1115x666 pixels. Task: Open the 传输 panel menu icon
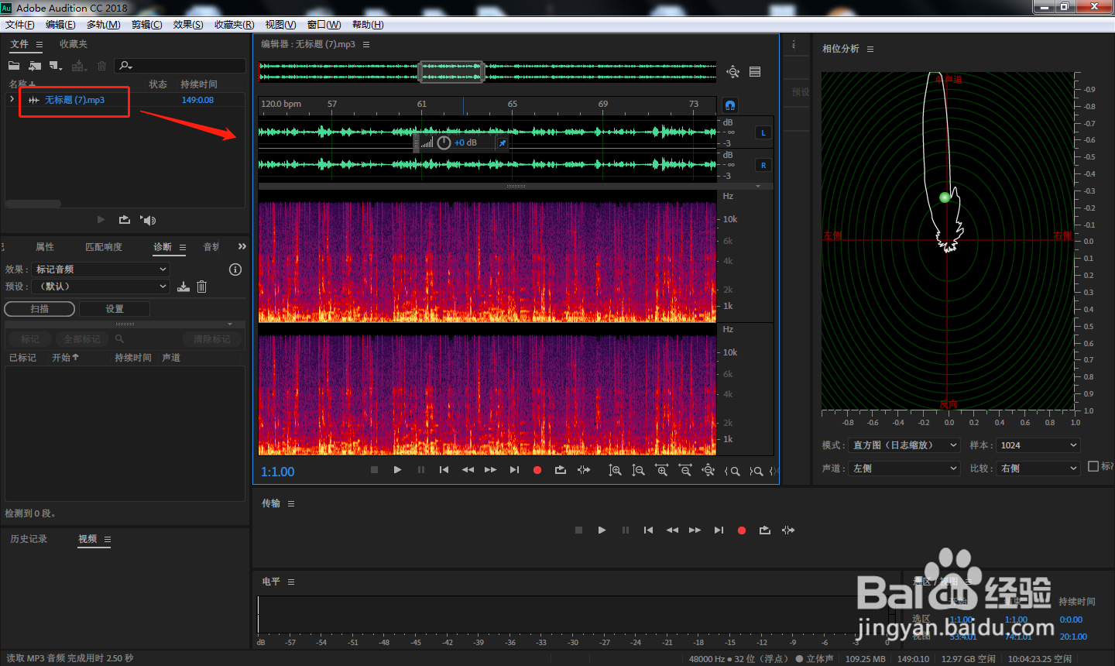pyautogui.click(x=291, y=503)
